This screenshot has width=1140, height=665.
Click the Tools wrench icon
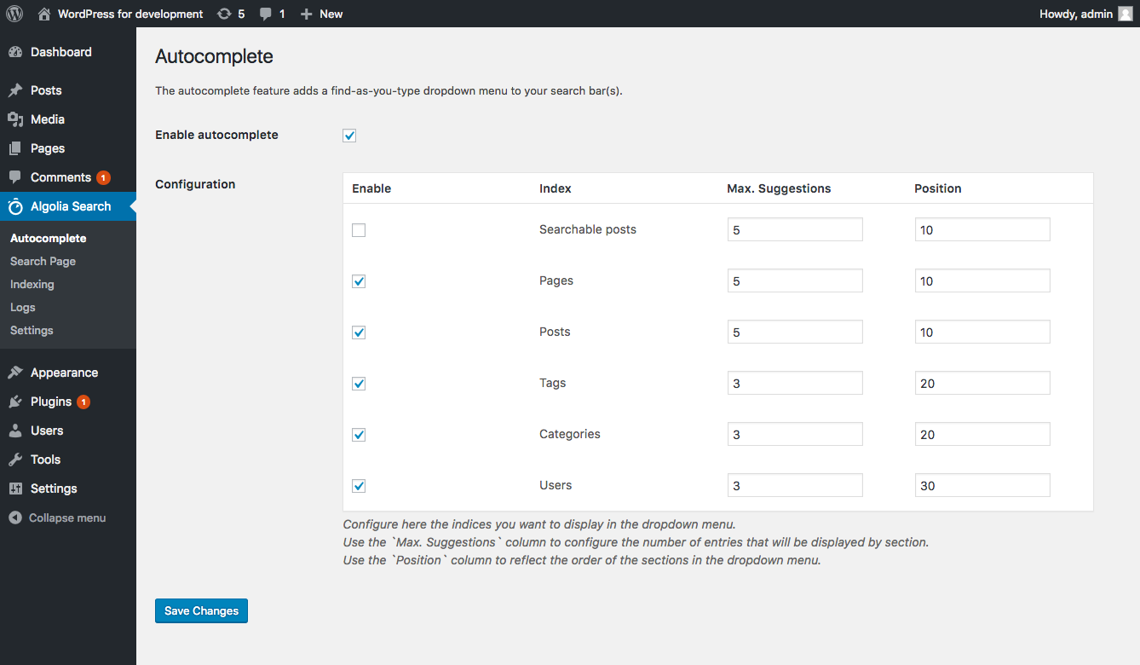pyautogui.click(x=15, y=460)
